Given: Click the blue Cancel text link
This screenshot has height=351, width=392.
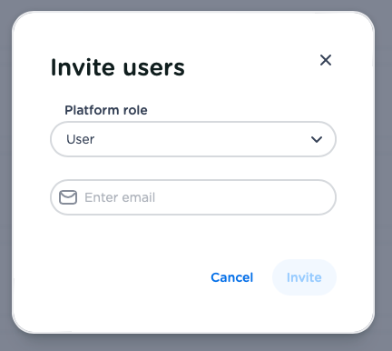Looking at the screenshot, I should coord(232,277).
